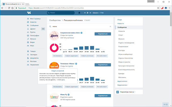Screen dimensions: 172x107
Task: Subscribe to Современная мама Libero group
Action: pyautogui.click(x=103, y=34)
